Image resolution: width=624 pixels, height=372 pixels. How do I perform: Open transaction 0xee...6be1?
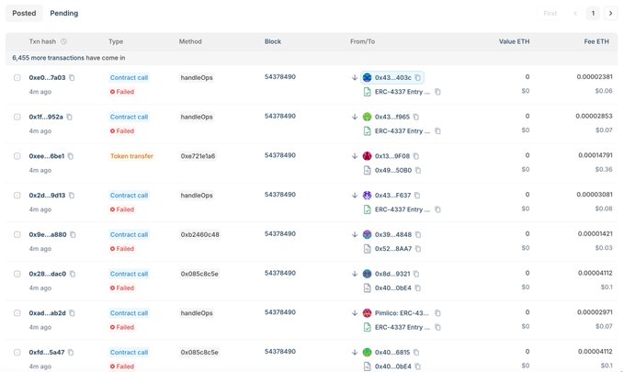tap(47, 156)
